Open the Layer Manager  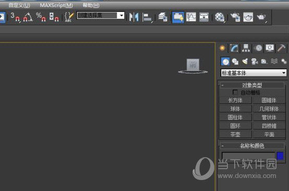[163, 17]
